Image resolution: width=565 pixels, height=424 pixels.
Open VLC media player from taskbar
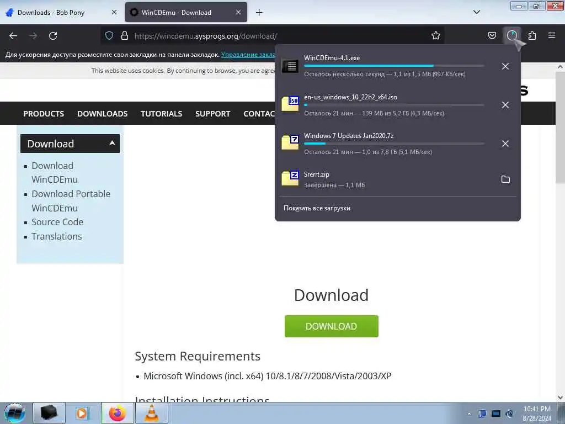[x=152, y=413]
